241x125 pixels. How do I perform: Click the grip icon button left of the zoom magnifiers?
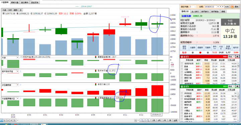click(136, 120)
